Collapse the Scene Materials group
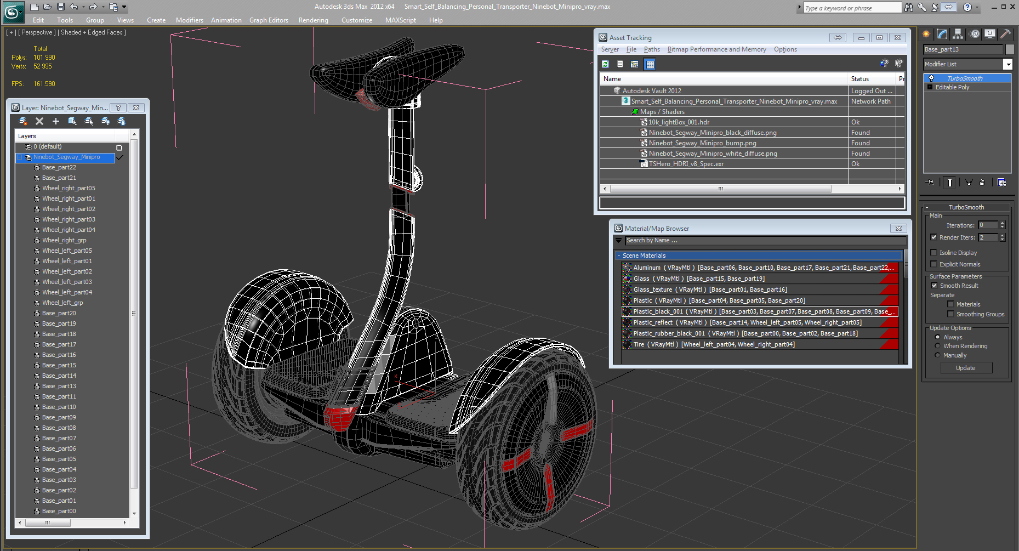The image size is (1019, 551). click(619, 256)
